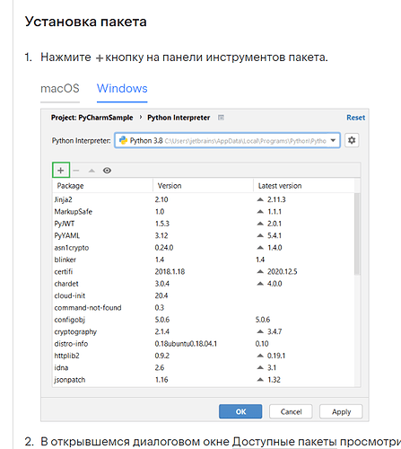Click the packages list vertical scrollbar
401x449 pixels.
[x=357, y=234]
